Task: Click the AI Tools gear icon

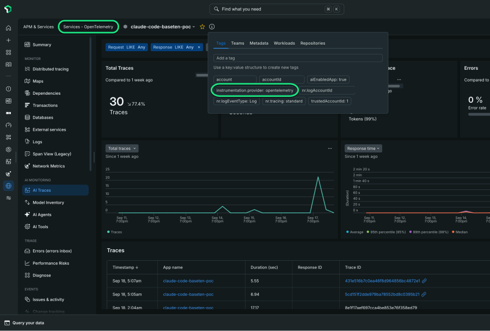Action: 27,226
